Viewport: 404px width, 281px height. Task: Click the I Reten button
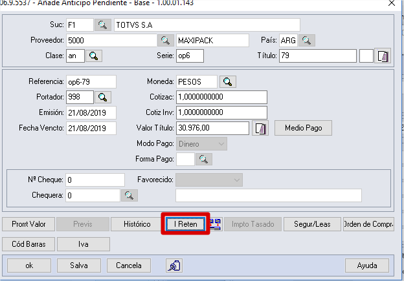pos(186,224)
